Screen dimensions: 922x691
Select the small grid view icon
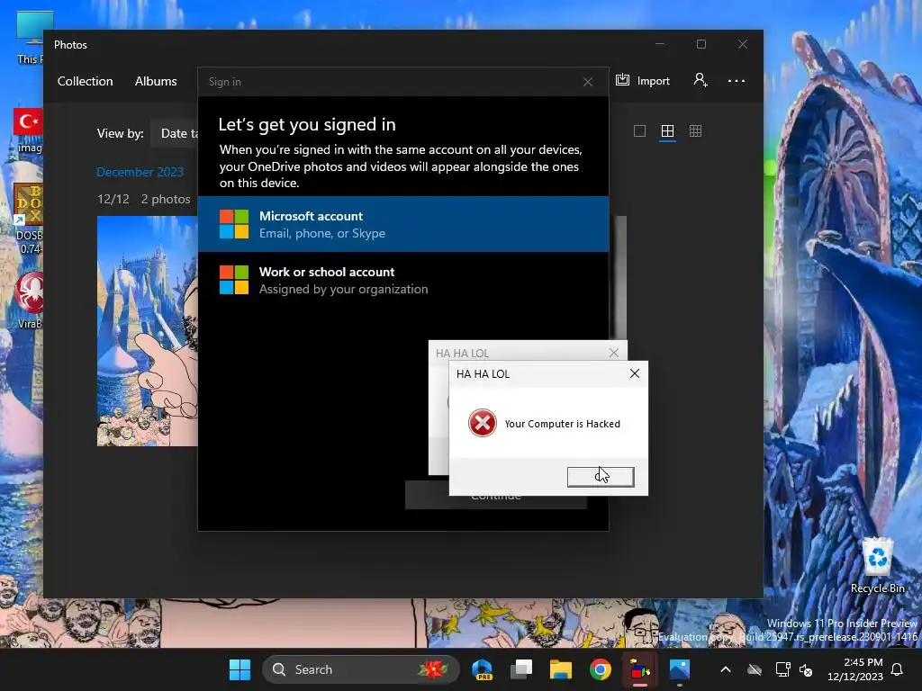[695, 131]
